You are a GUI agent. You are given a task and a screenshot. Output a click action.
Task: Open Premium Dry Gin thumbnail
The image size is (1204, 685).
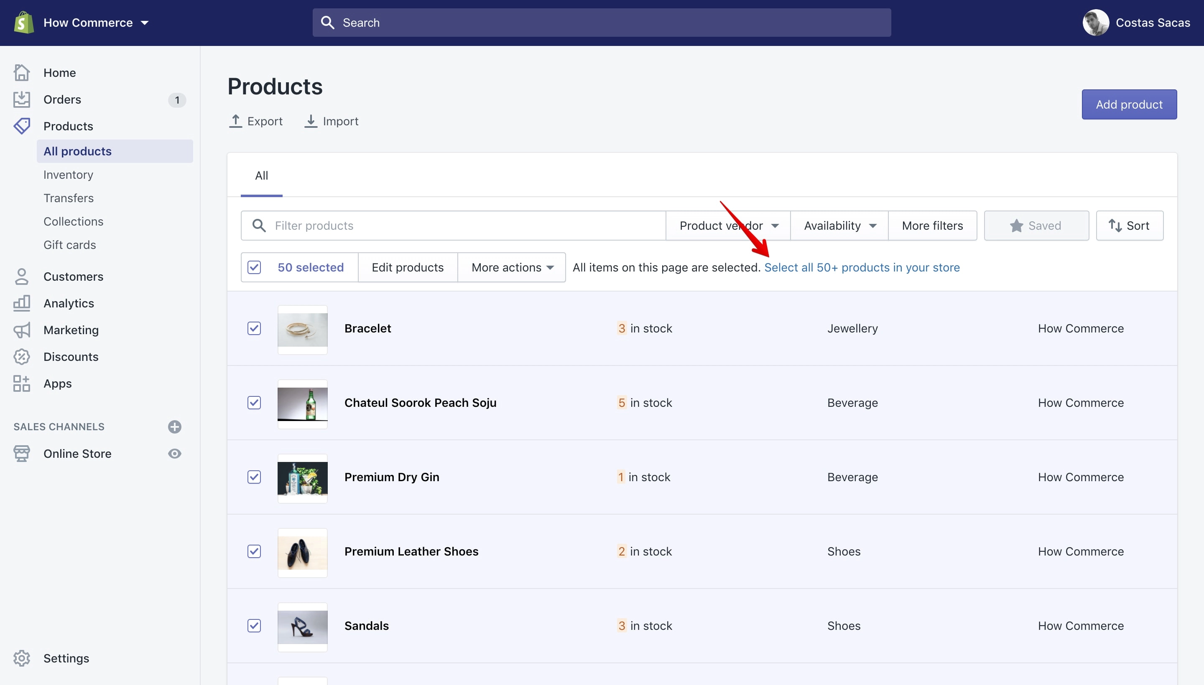302,478
